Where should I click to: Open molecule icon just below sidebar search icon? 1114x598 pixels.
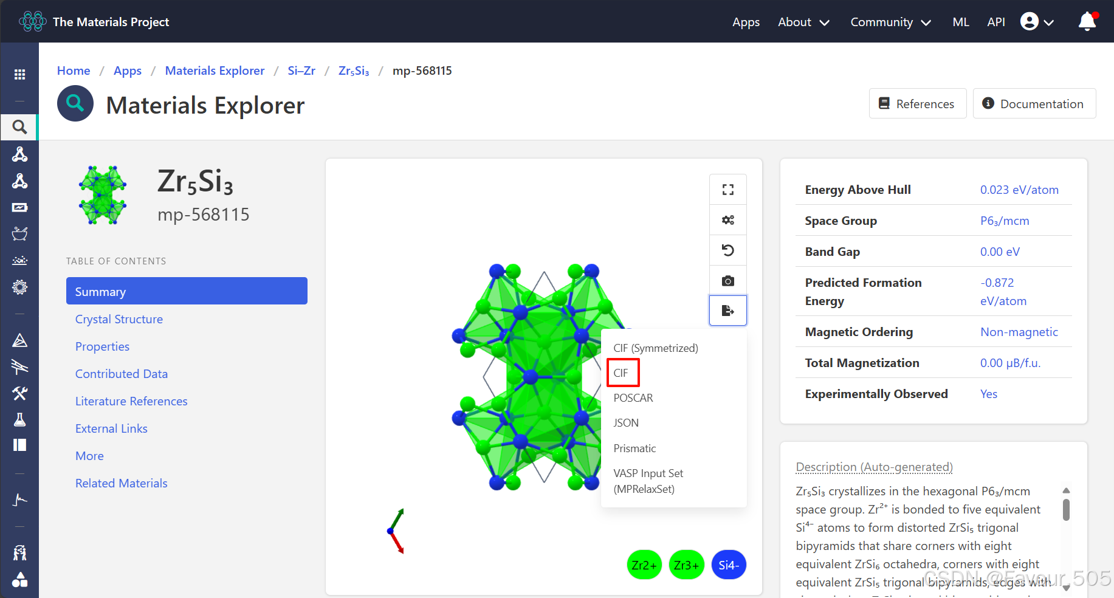tap(19, 154)
